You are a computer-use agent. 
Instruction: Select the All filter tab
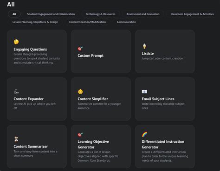tap(14, 14)
